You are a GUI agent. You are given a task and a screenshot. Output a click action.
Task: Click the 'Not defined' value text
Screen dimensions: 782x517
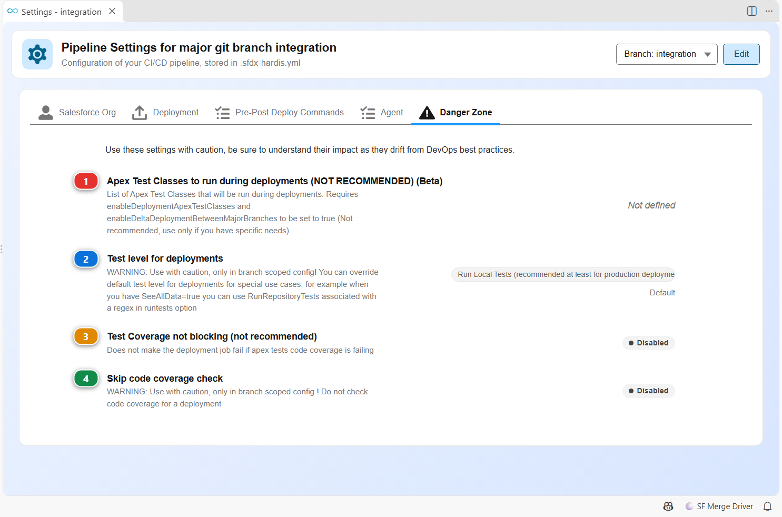[651, 205]
